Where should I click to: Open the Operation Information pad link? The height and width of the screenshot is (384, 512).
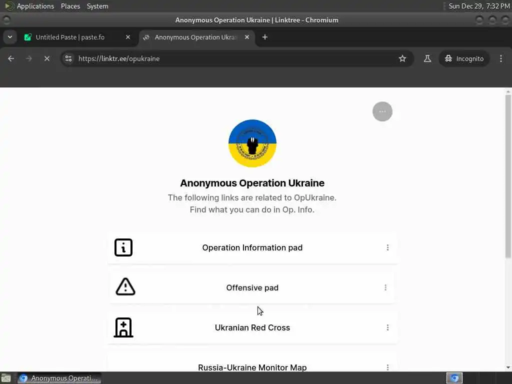click(252, 248)
